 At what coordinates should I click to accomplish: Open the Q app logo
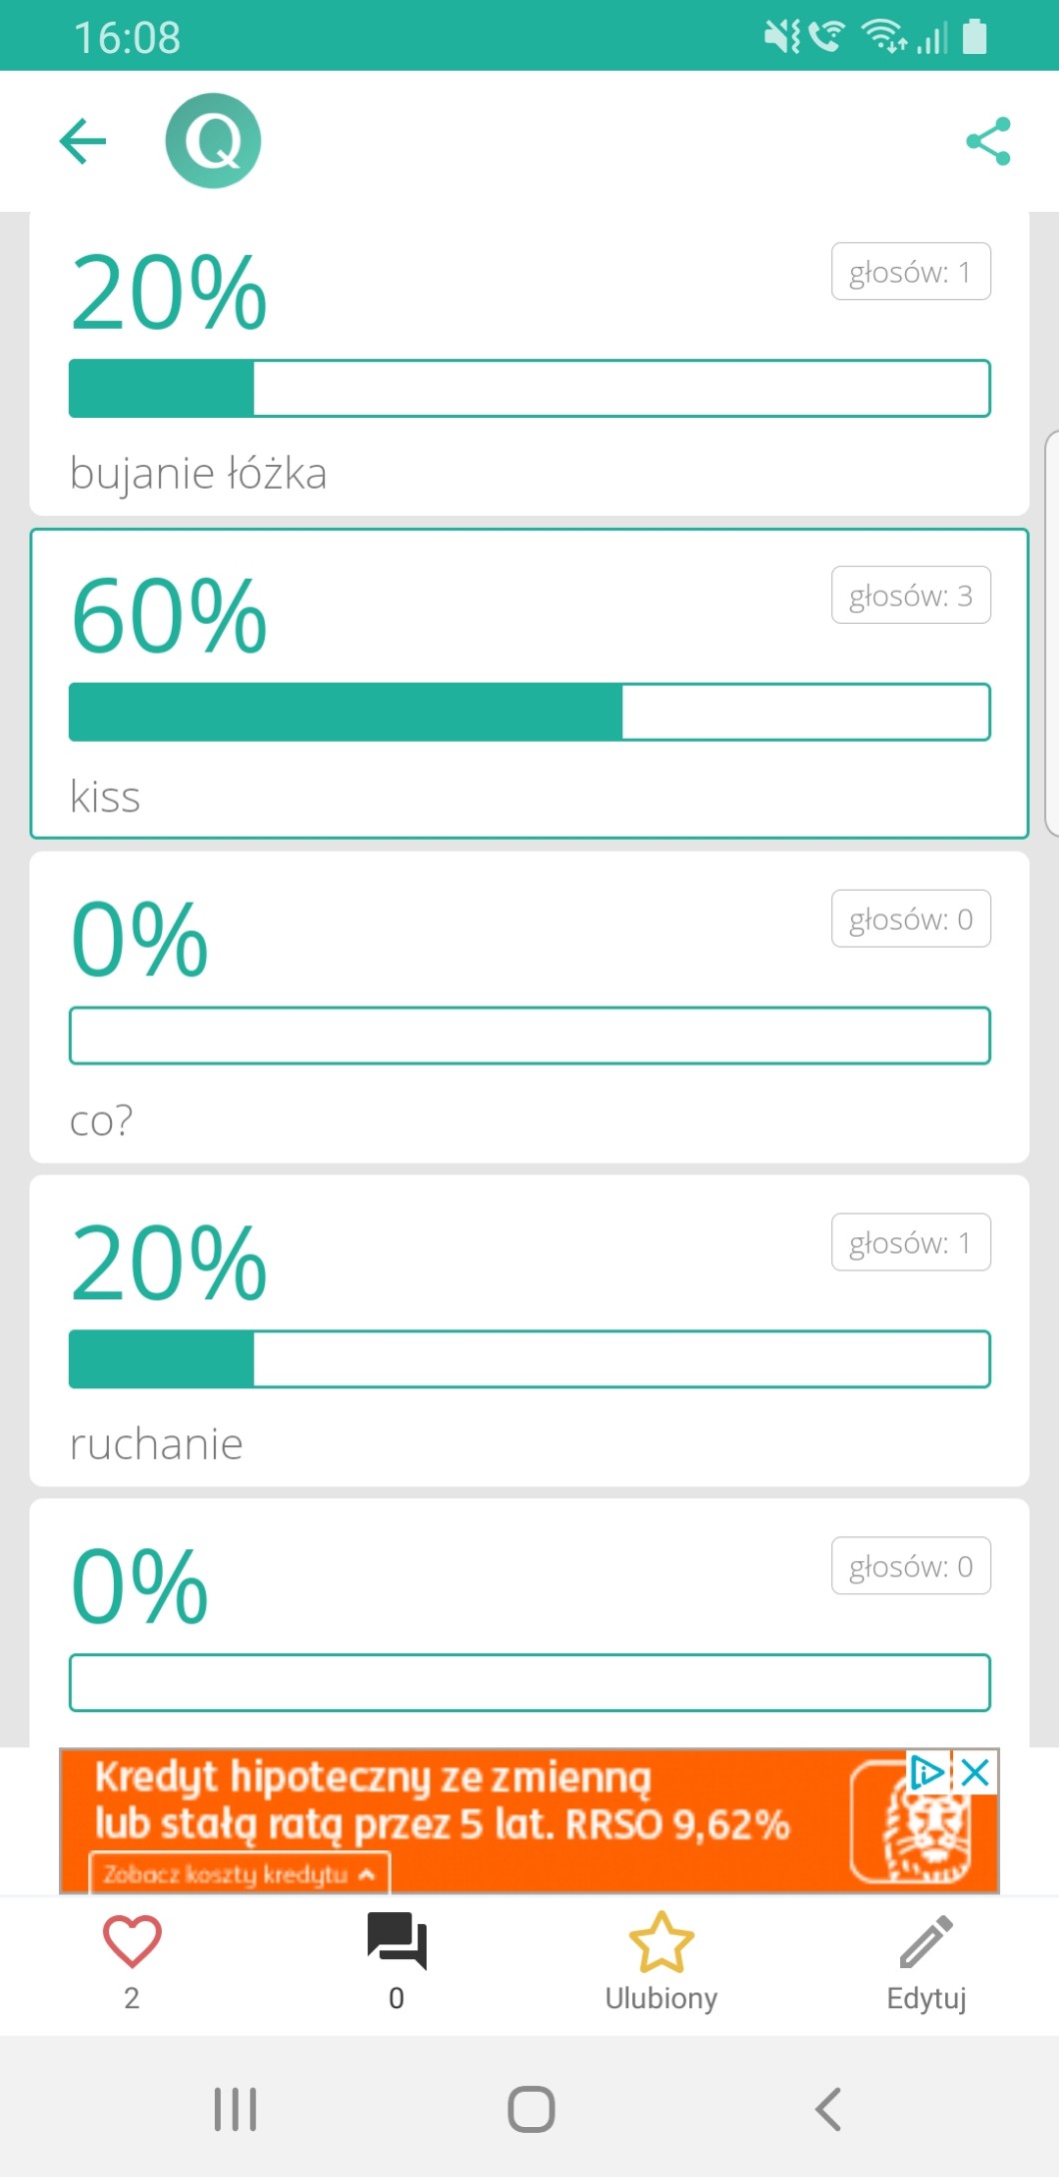pyautogui.click(x=213, y=141)
